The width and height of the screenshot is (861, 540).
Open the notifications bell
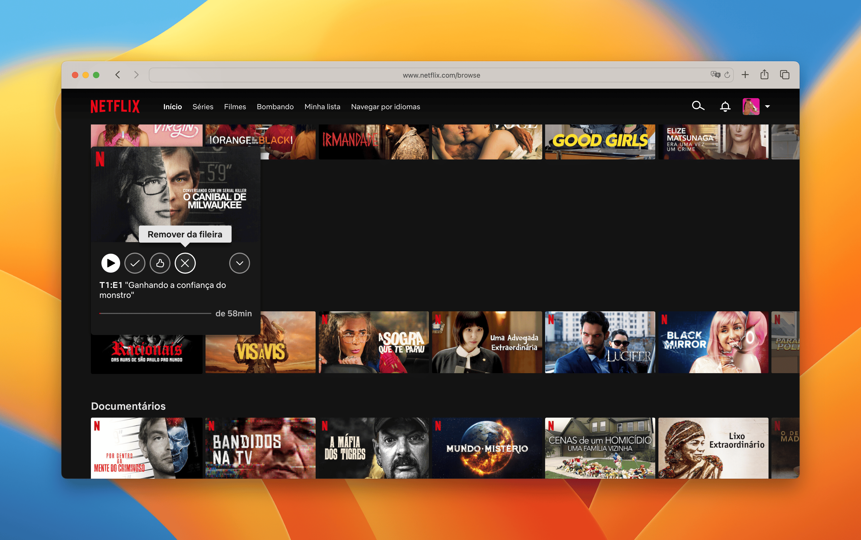[725, 106]
